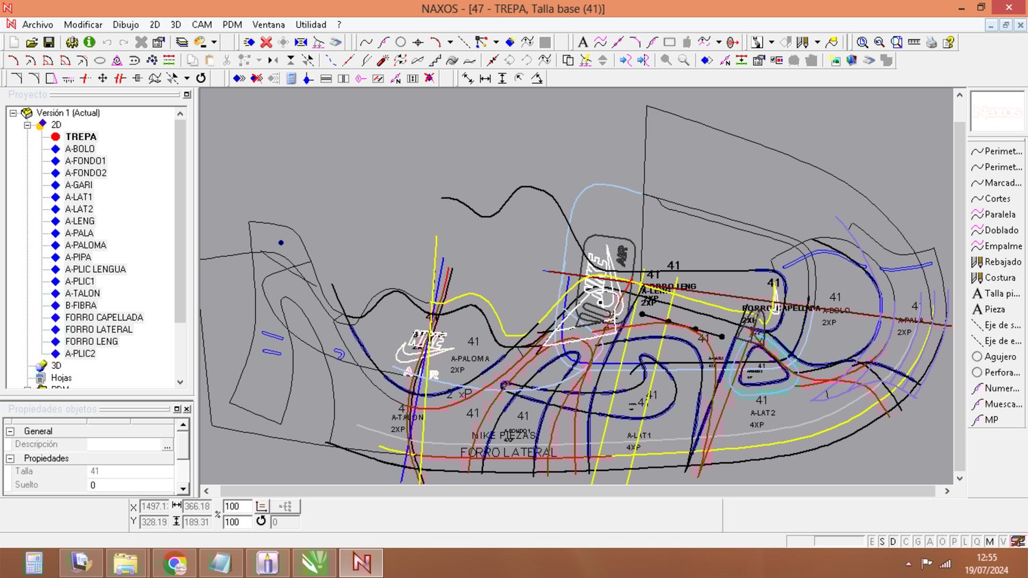Click the vertical dimension arrow icon

tap(502, 78)
